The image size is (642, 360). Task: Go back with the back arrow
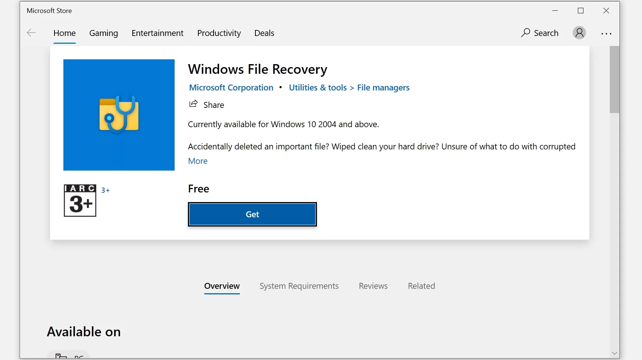click(x=31, y=33)
